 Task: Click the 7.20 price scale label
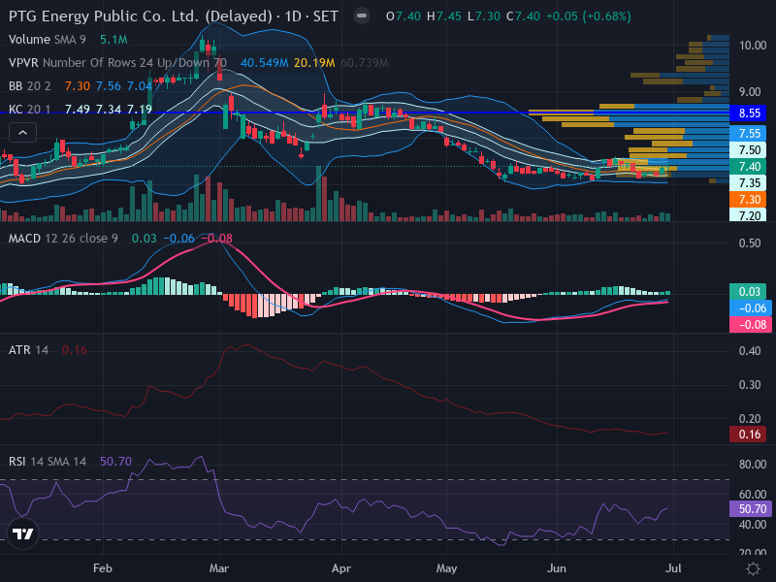(x=748, y=215)
